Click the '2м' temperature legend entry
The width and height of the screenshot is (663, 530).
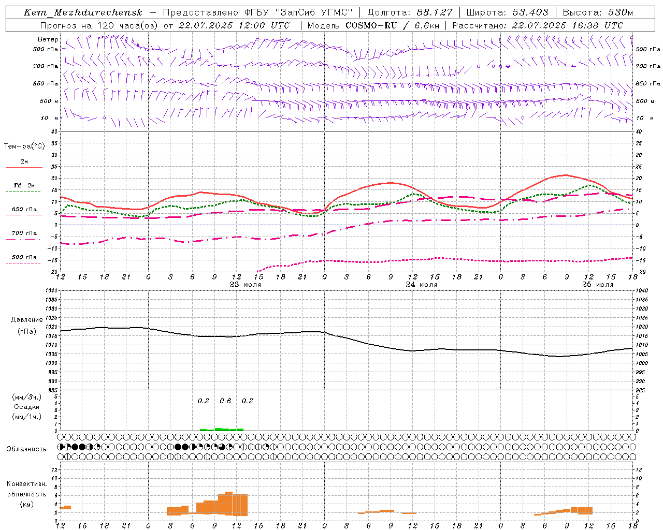[x=24, y=162]
